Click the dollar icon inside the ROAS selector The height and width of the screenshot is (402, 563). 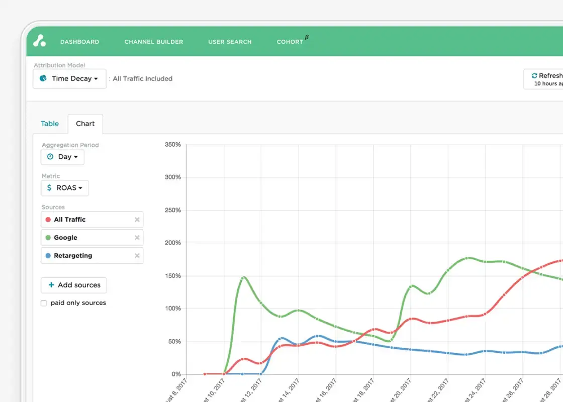point(49,187)
